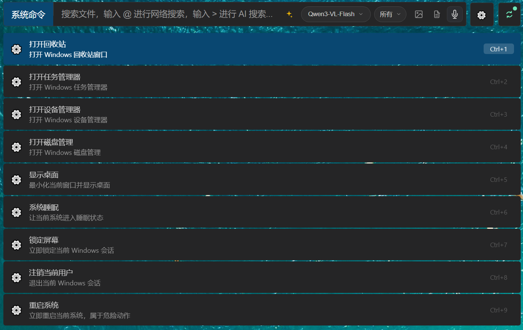The width and height of the screenshot is (523, 330).
Task: Click gear icon beside 打开磁盘管理
Action: click(16, 147)
